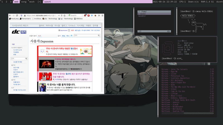Open the /g/ - Technology bookmark
Screen dimensions: 223x125
pyautogui.click(x=66, y=19)
